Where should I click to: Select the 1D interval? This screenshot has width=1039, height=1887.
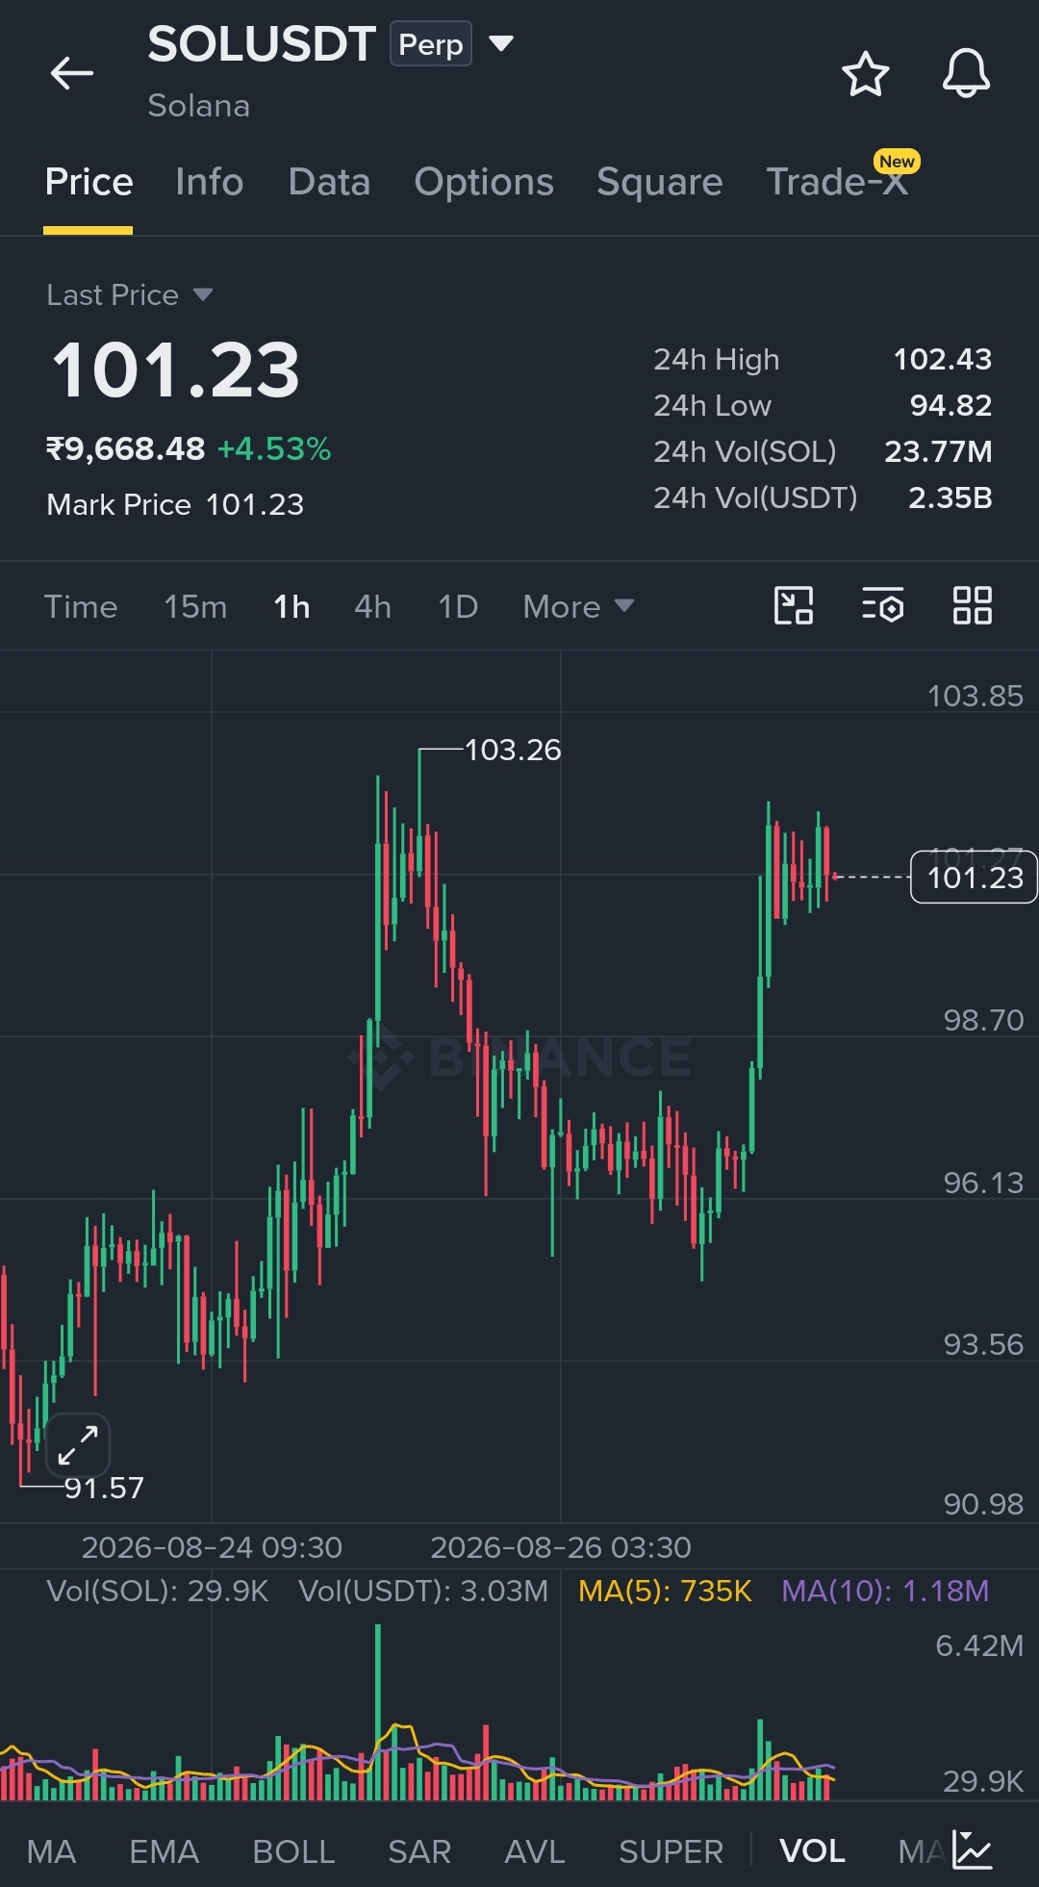pyautogui.click(x=458, y=606)
